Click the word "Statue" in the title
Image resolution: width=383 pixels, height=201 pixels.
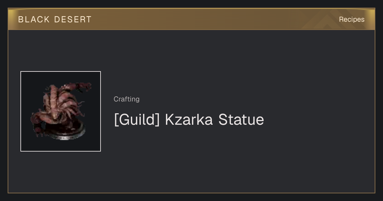click(241, 120)
